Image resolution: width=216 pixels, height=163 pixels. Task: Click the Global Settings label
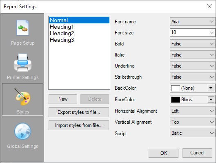[x=22, y=146]
